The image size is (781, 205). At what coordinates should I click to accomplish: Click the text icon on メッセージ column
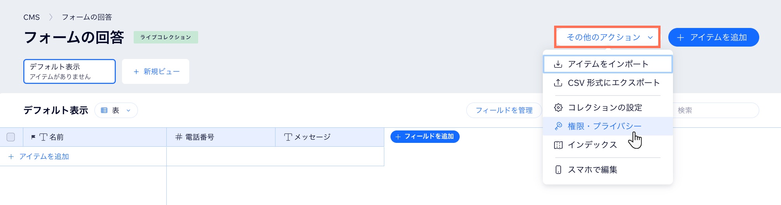tap(288, 137)
